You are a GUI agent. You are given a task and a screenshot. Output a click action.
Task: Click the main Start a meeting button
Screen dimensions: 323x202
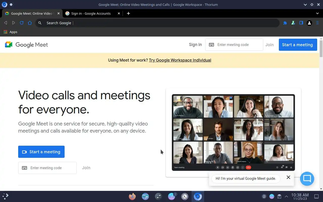[x=41, y=152]
